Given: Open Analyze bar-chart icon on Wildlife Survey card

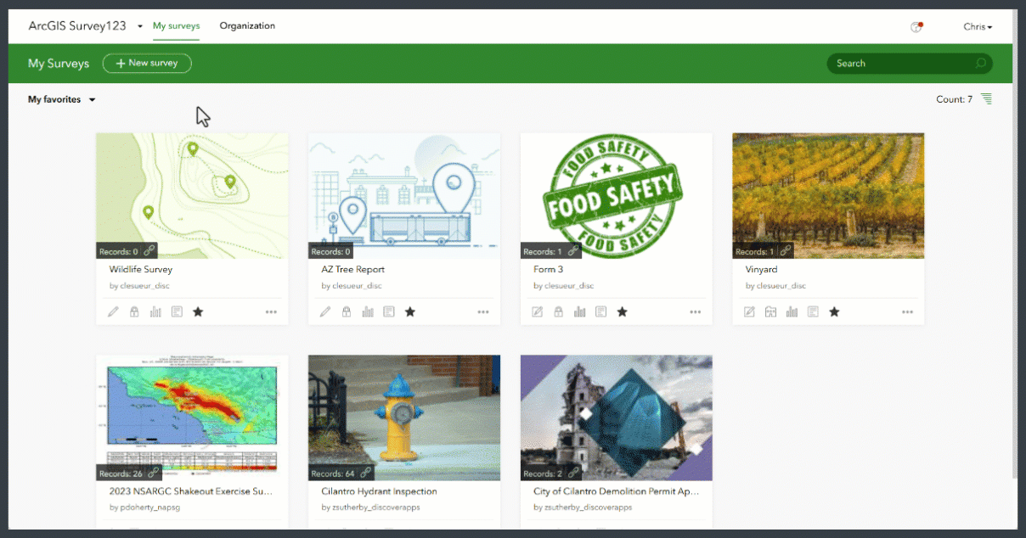Looking at the screenshot, I should click(155, 312).
